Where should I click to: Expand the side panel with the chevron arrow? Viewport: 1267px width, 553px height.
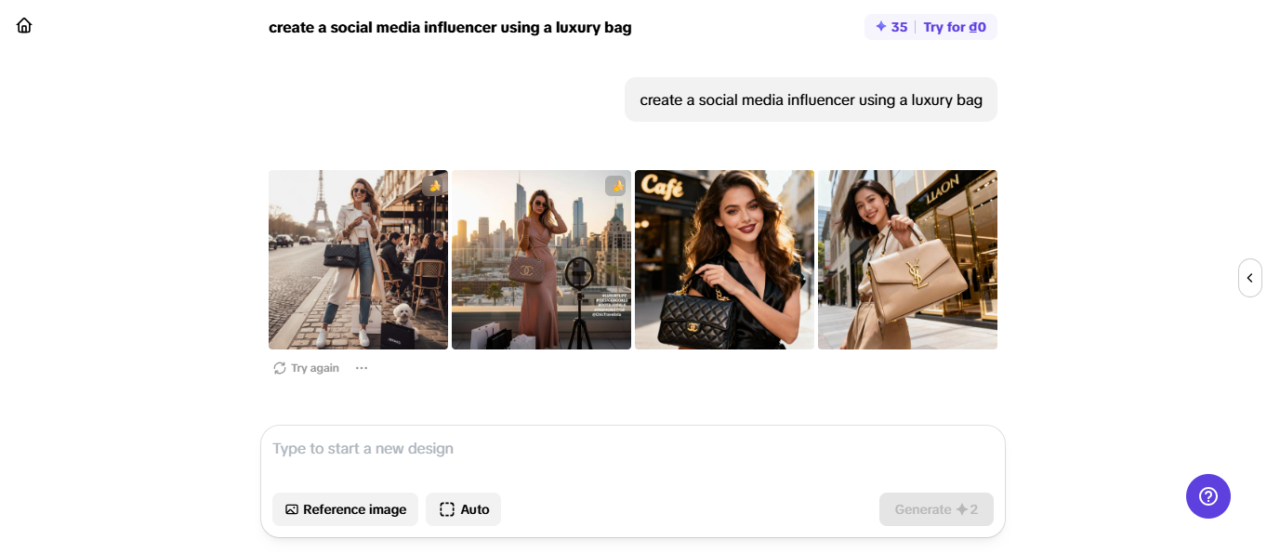(1249, 278)
